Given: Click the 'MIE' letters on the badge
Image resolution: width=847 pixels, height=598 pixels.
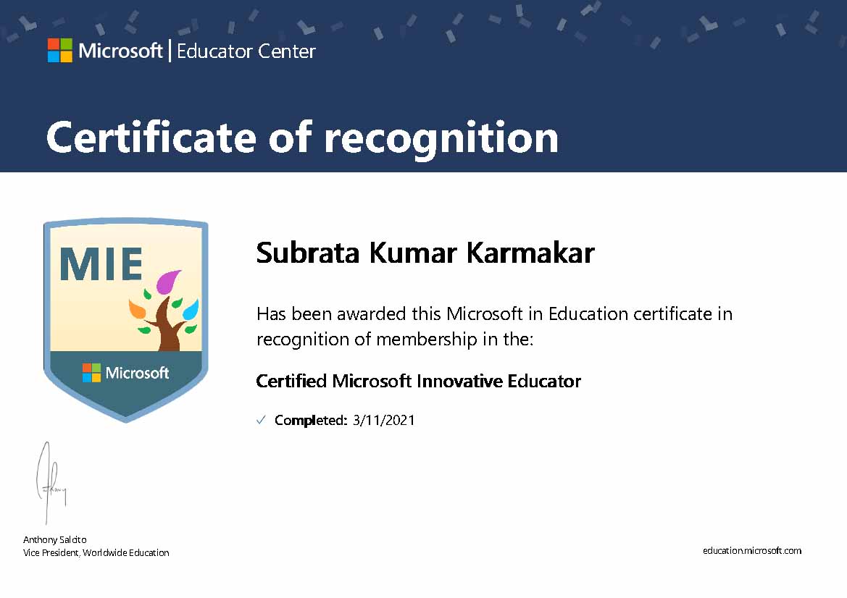Looking at the screenshot, I should tap(101, 264).
